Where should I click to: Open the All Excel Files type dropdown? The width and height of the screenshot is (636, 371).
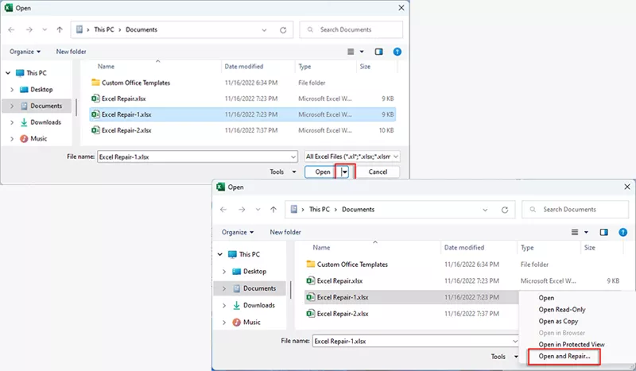(352, 157)
